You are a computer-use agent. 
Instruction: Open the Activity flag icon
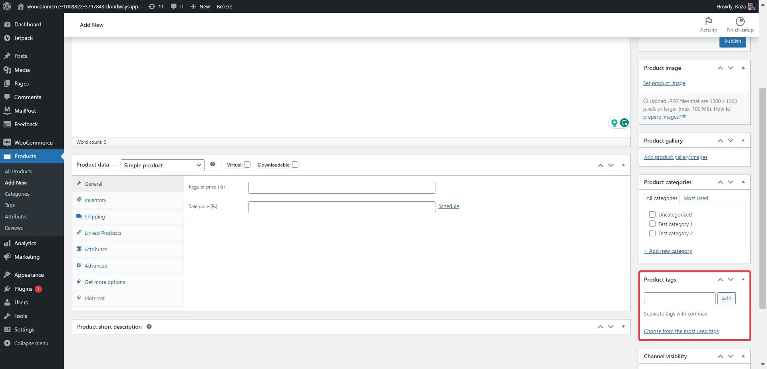(x=708, y=21)
